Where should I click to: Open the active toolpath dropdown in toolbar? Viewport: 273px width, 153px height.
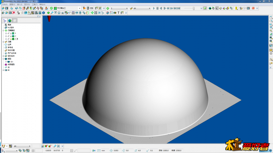(127, 8)
